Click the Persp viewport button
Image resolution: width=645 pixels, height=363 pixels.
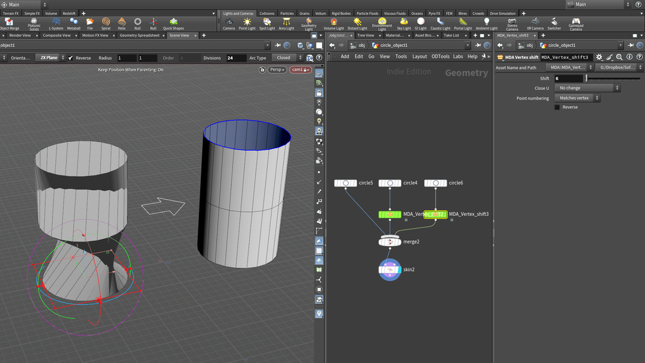coord(277,69)
